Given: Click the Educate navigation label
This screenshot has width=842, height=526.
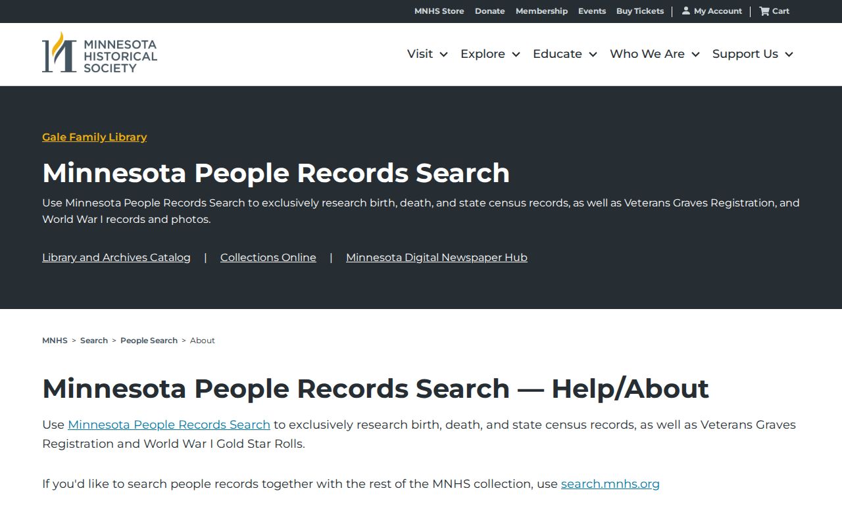Looking at the screenshot, I should click(x=557, y=54).
